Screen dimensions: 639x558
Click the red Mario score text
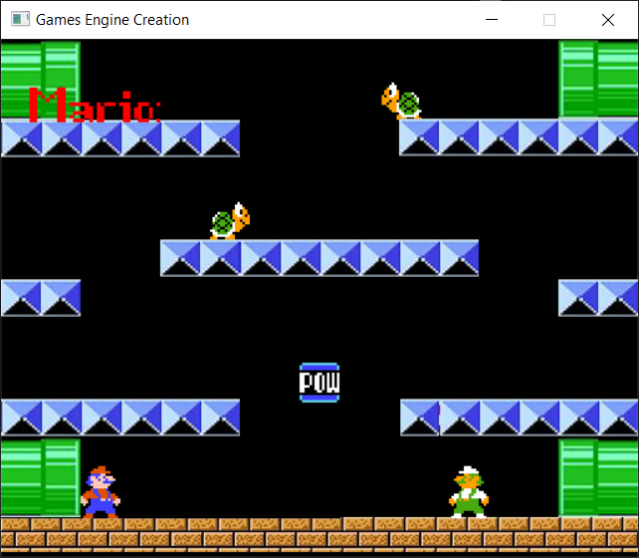[x=95, y=105]
